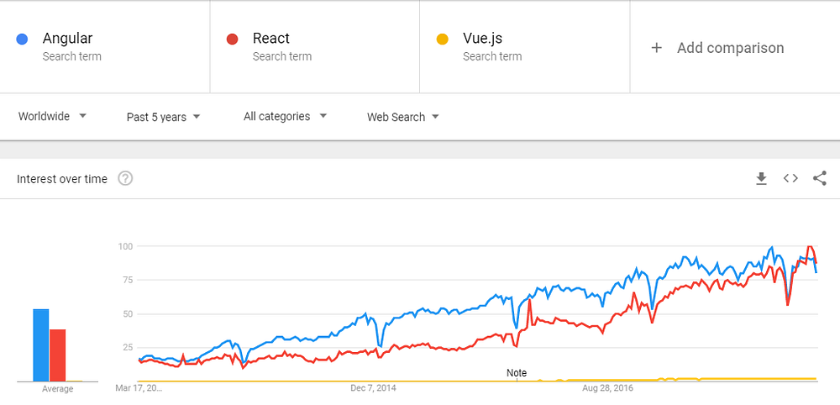Share the Interest over time chart
The image size is (840, 405).
click(820, 178)
